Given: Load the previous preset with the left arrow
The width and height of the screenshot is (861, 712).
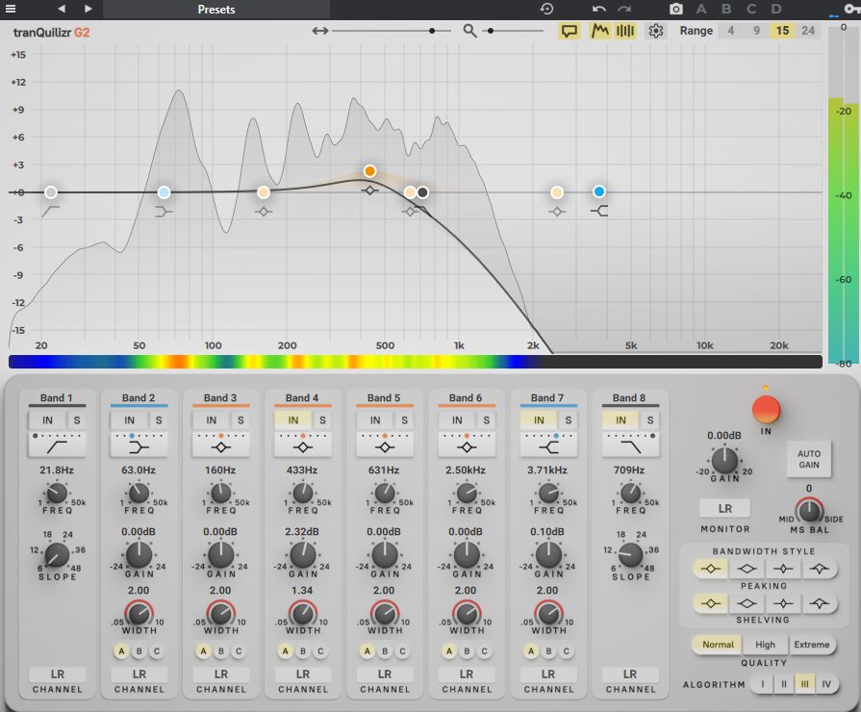Looking at the screenshot, I should click(62, 9).
